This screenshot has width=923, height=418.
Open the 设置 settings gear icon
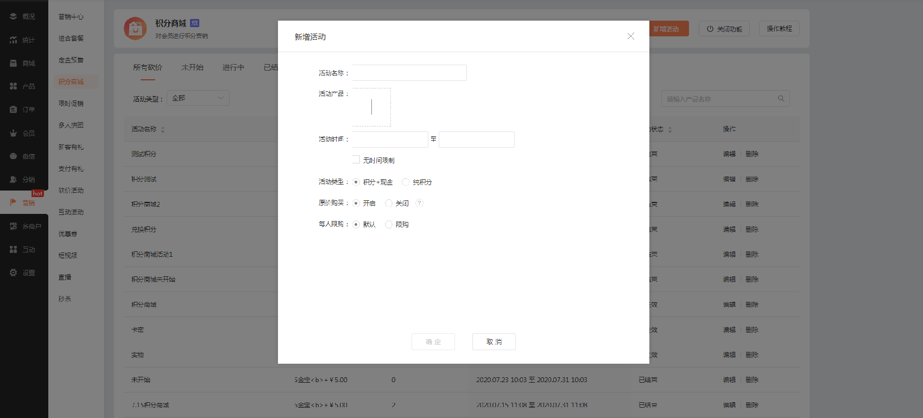click(x=13, y=273)
